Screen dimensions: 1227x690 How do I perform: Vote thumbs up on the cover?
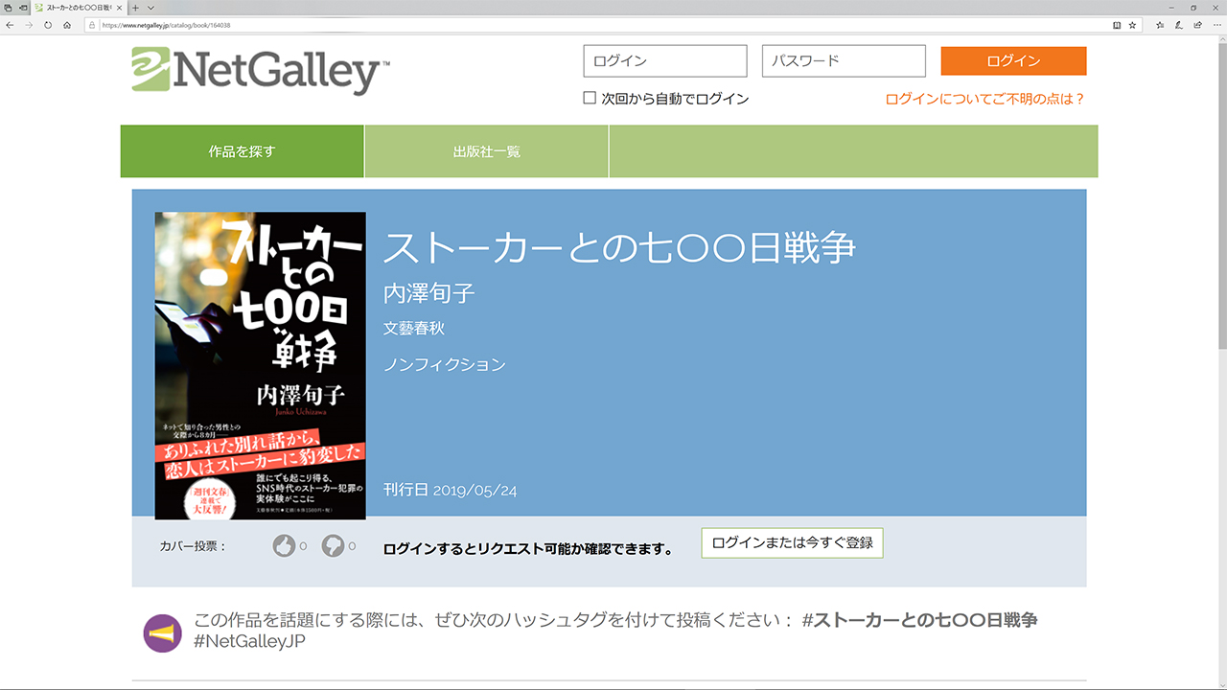click(x=284, y=546)
